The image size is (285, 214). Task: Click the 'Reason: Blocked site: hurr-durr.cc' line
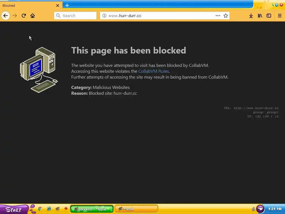(x=104, y=93)
